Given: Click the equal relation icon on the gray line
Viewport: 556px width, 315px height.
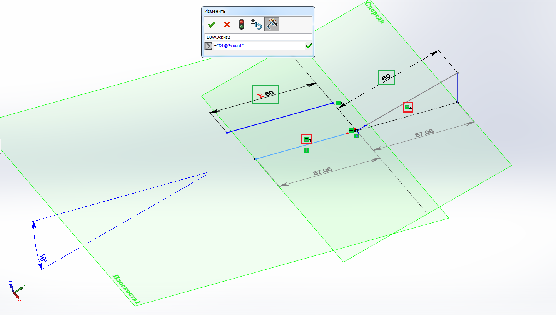Looking at the screenshot, I should click(408, 108).
